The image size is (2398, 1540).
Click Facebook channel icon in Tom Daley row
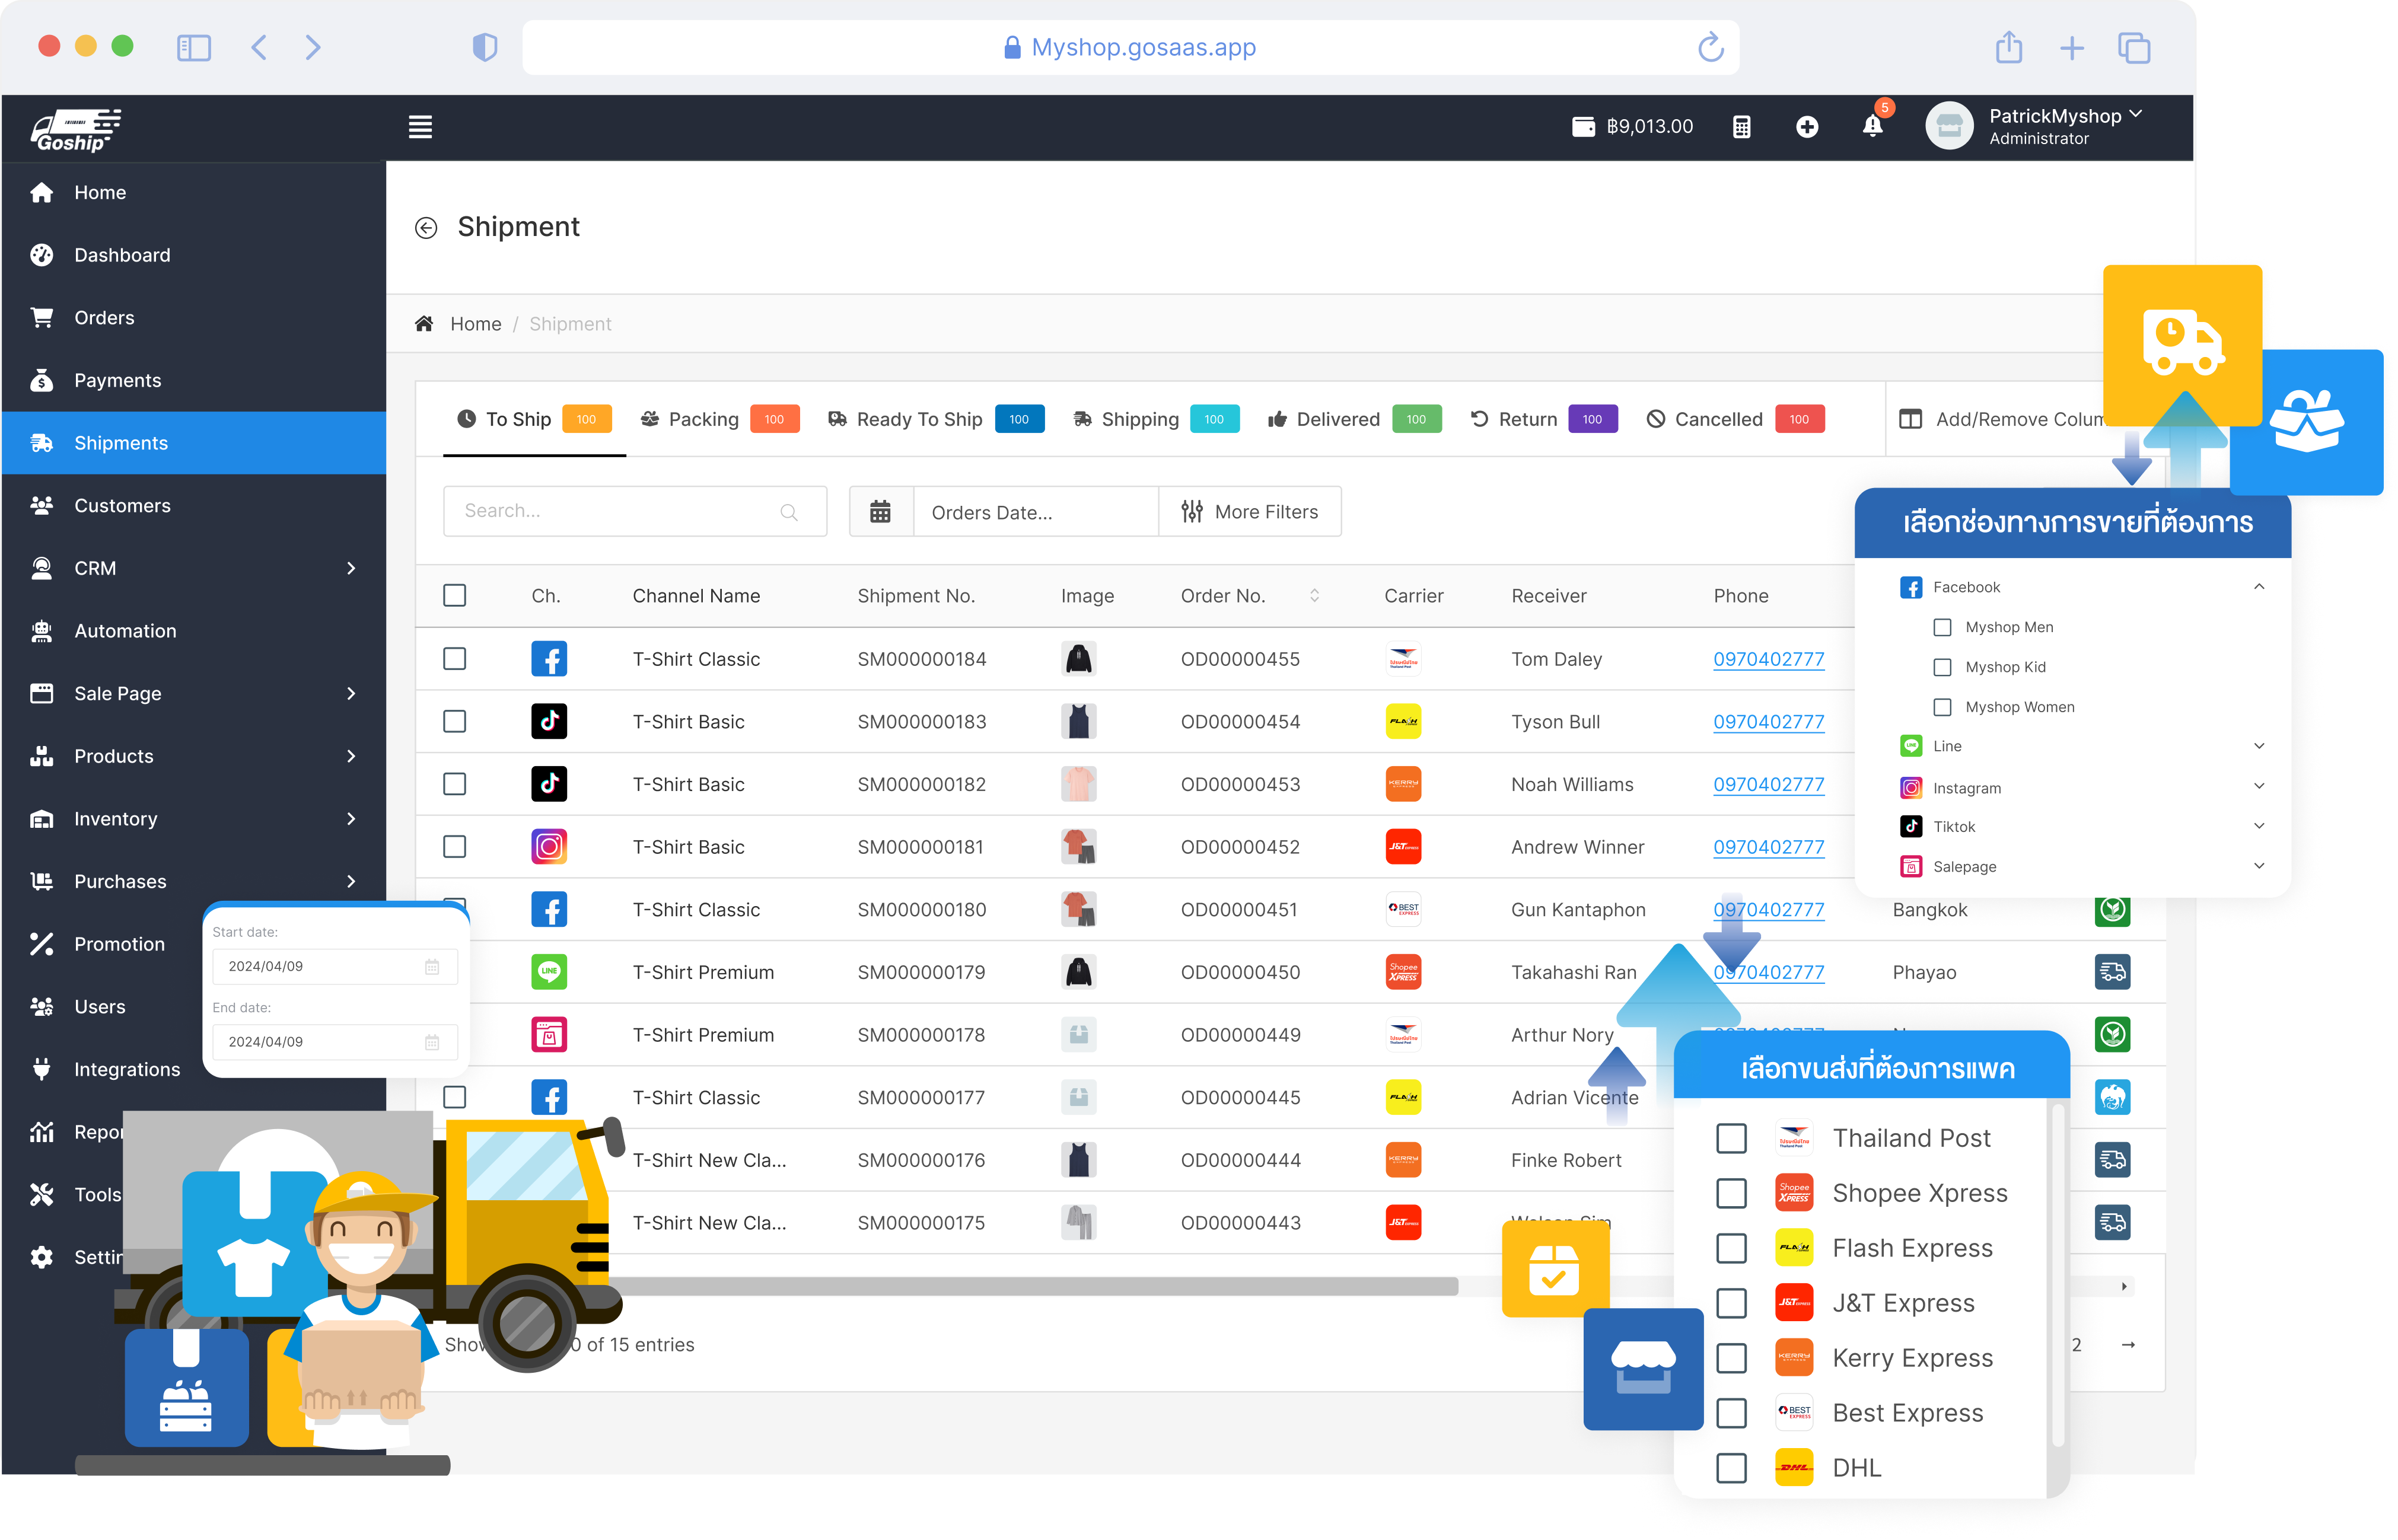(549, 659)
